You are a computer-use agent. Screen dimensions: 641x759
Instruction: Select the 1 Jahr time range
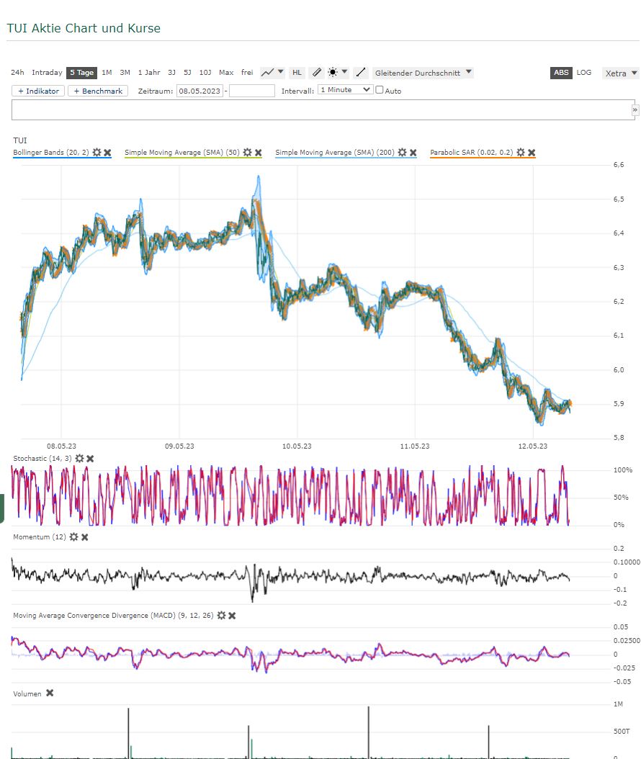tap(149, 73)
